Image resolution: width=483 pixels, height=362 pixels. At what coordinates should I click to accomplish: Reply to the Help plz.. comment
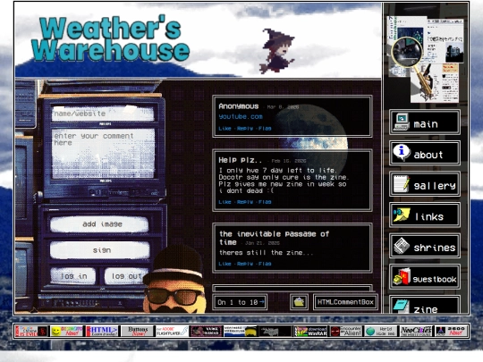tap(245, 202)
